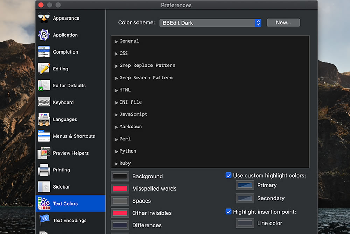
Task: Select the Keyboard icon
Action: [x=44, y=102]
